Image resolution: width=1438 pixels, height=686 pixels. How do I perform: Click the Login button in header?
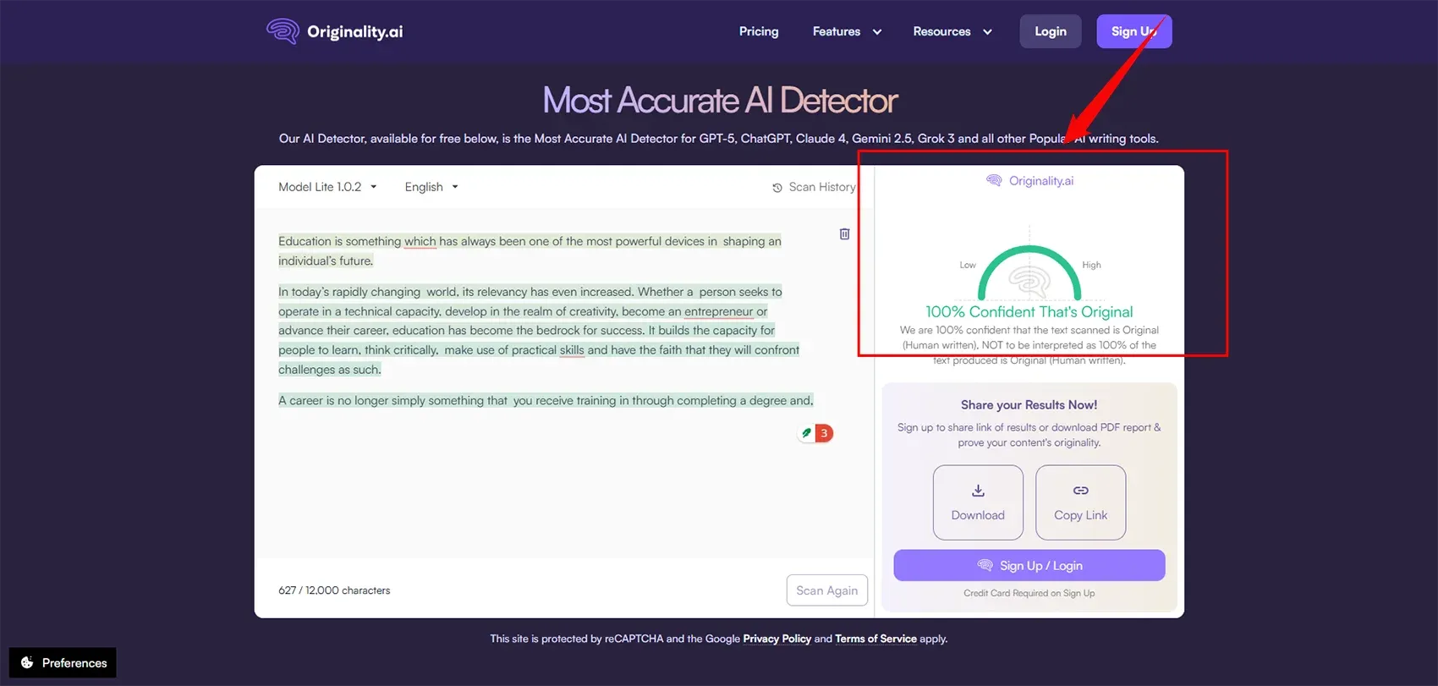point(1050,31)
